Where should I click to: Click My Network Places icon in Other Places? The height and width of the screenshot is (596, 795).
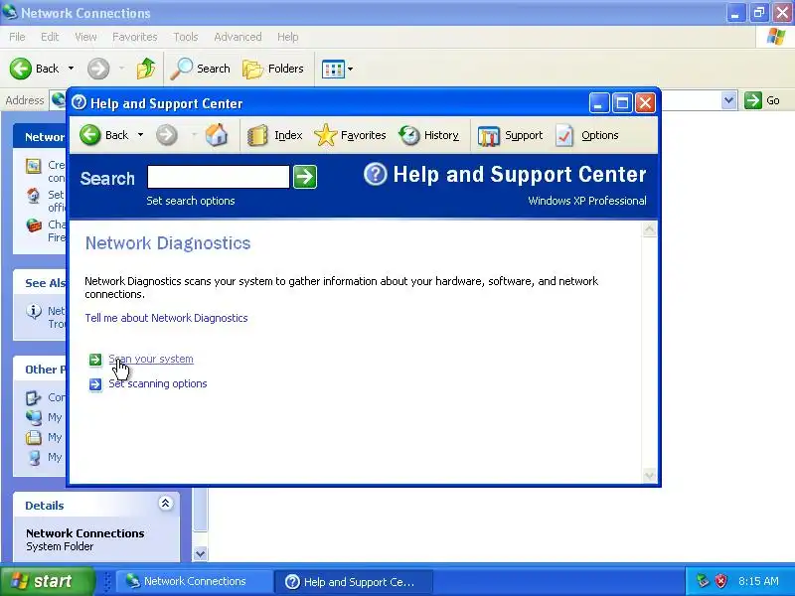34,417
